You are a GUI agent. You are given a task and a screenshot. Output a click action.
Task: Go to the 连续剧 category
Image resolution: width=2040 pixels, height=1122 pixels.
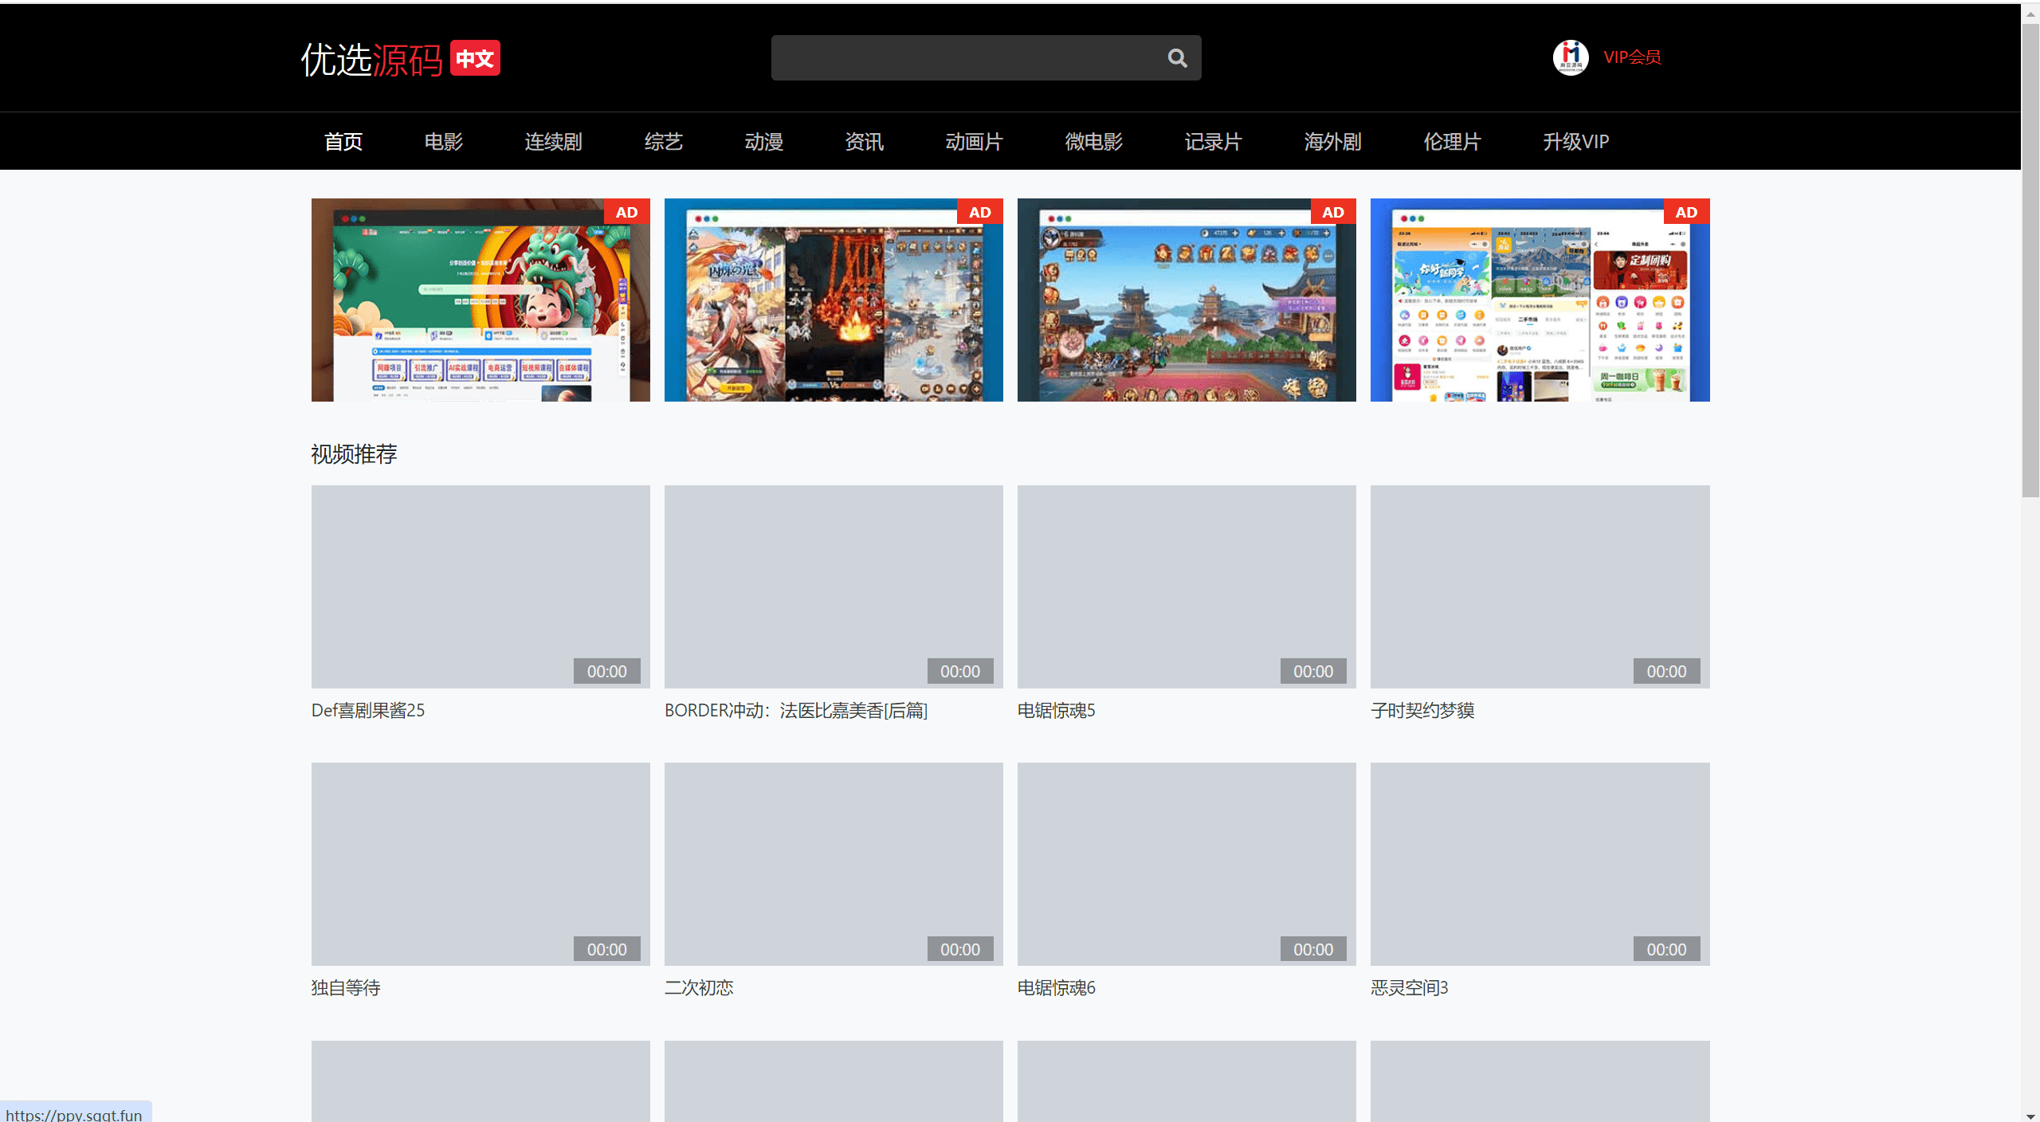(x=553, y=142)
